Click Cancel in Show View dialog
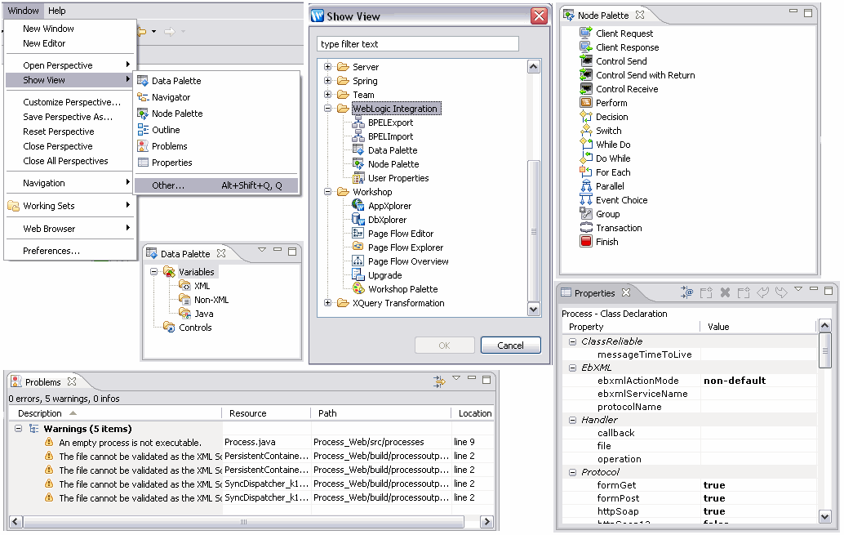 pyautogui.click(x=510, y=346)
